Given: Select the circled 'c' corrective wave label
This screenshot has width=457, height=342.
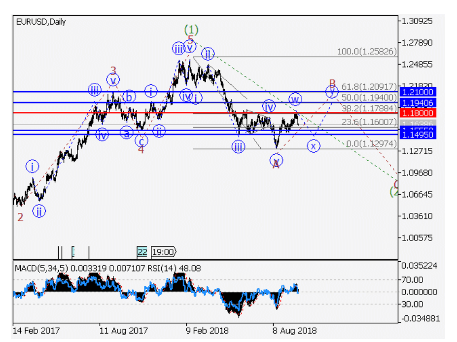Looking at the screenshot, I should click(x=142, y=141).
